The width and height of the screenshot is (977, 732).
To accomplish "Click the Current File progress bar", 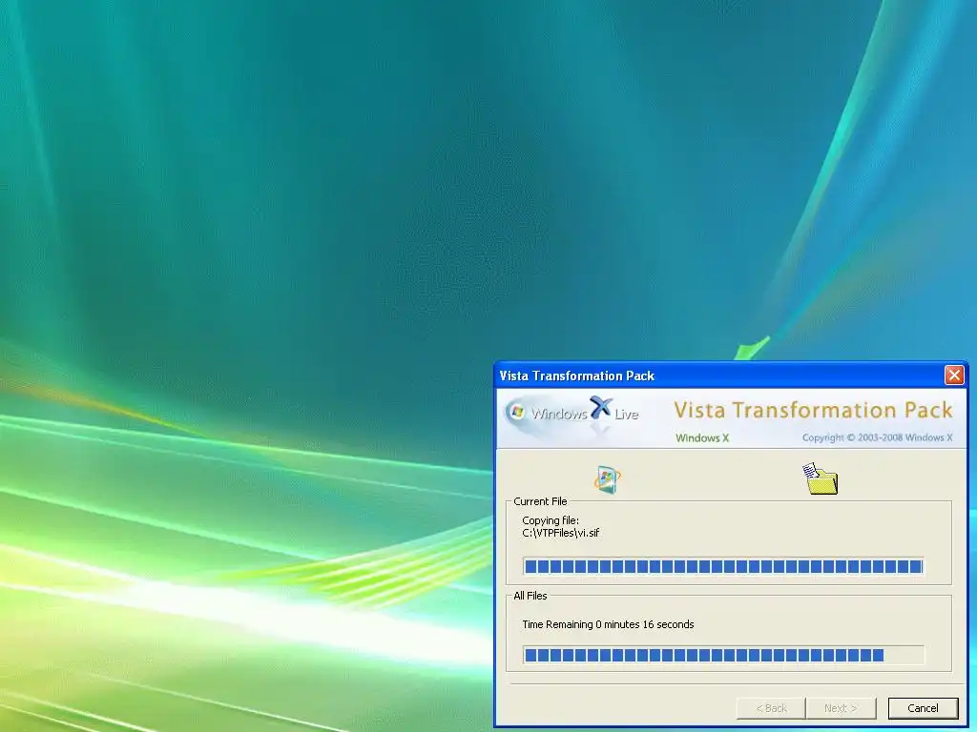I will pyautogui.click(x=723, y=566).
